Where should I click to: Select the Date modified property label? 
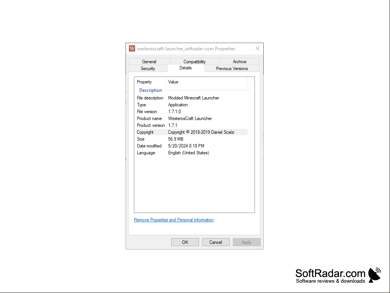[149, 146]
